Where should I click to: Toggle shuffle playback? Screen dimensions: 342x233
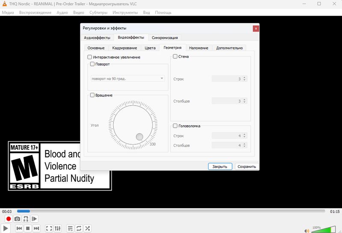point(88,229)
